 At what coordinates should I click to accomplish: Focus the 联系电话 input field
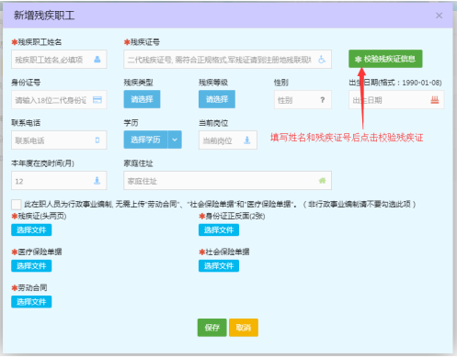(x=59, y=140)
